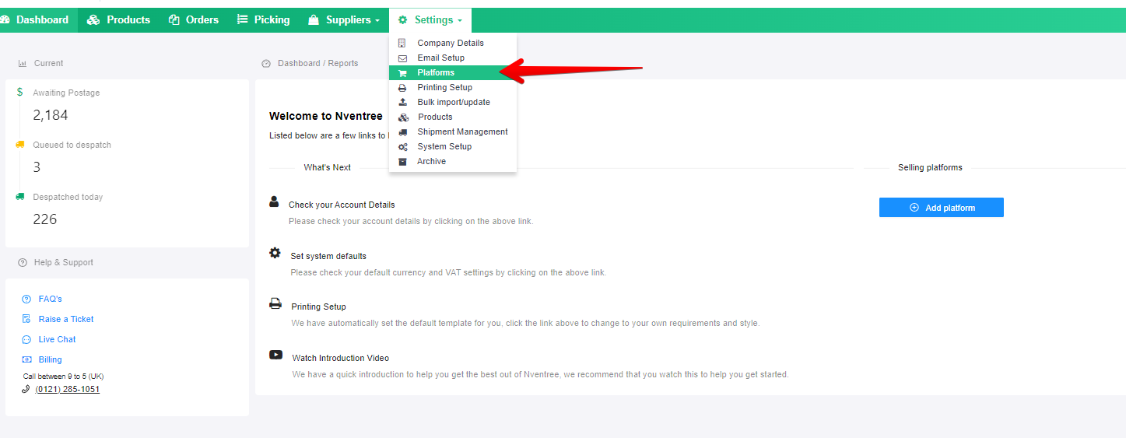Click the phone number (0121) 285-1051
The width and height of the screenshot is (1126, 438).
click(68, 389)
